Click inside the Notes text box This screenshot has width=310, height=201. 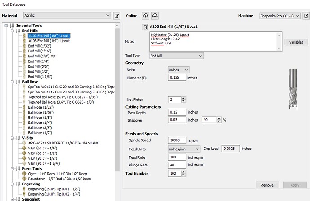216,42
